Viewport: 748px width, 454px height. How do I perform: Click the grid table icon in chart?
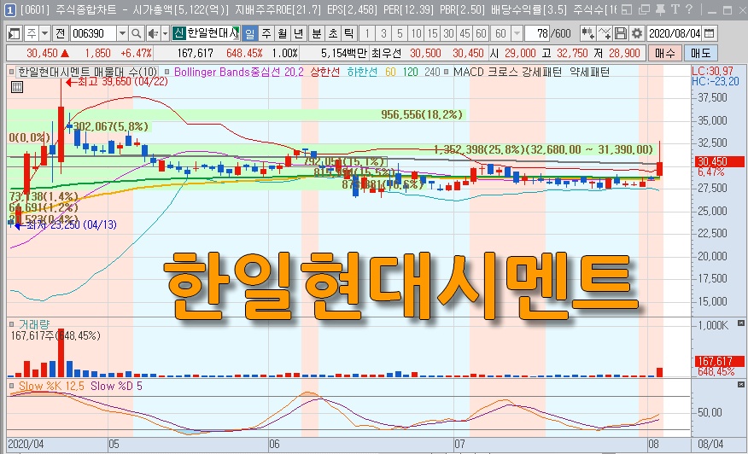pos(17,87)
